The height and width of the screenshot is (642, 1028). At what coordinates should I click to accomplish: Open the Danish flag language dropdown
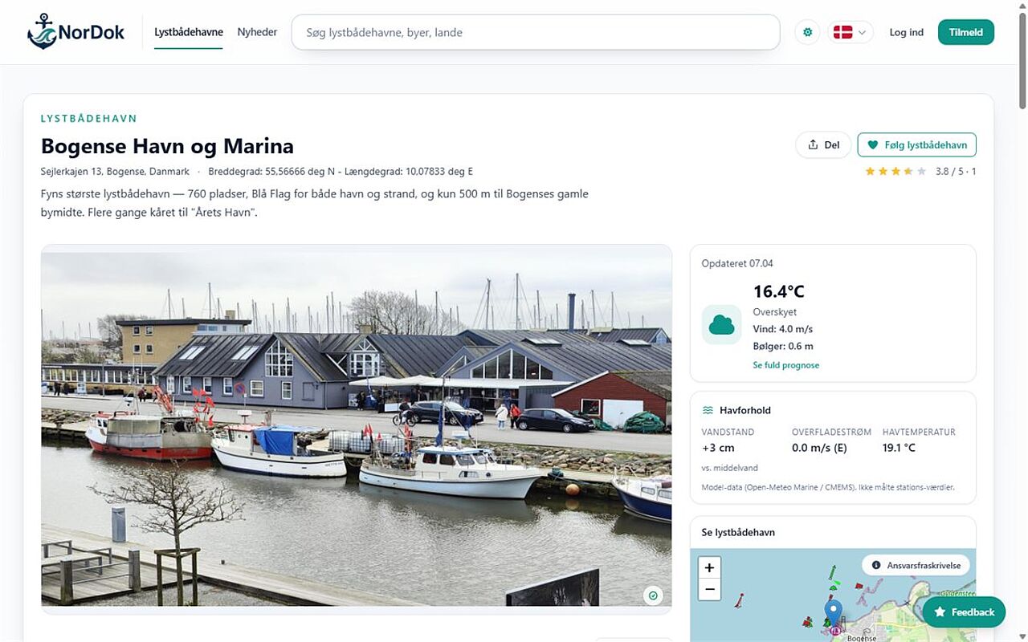coord(851,32)
